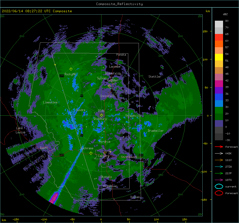
Task: Click the Composite_Reflectivity title
Action: coord(119,4)
